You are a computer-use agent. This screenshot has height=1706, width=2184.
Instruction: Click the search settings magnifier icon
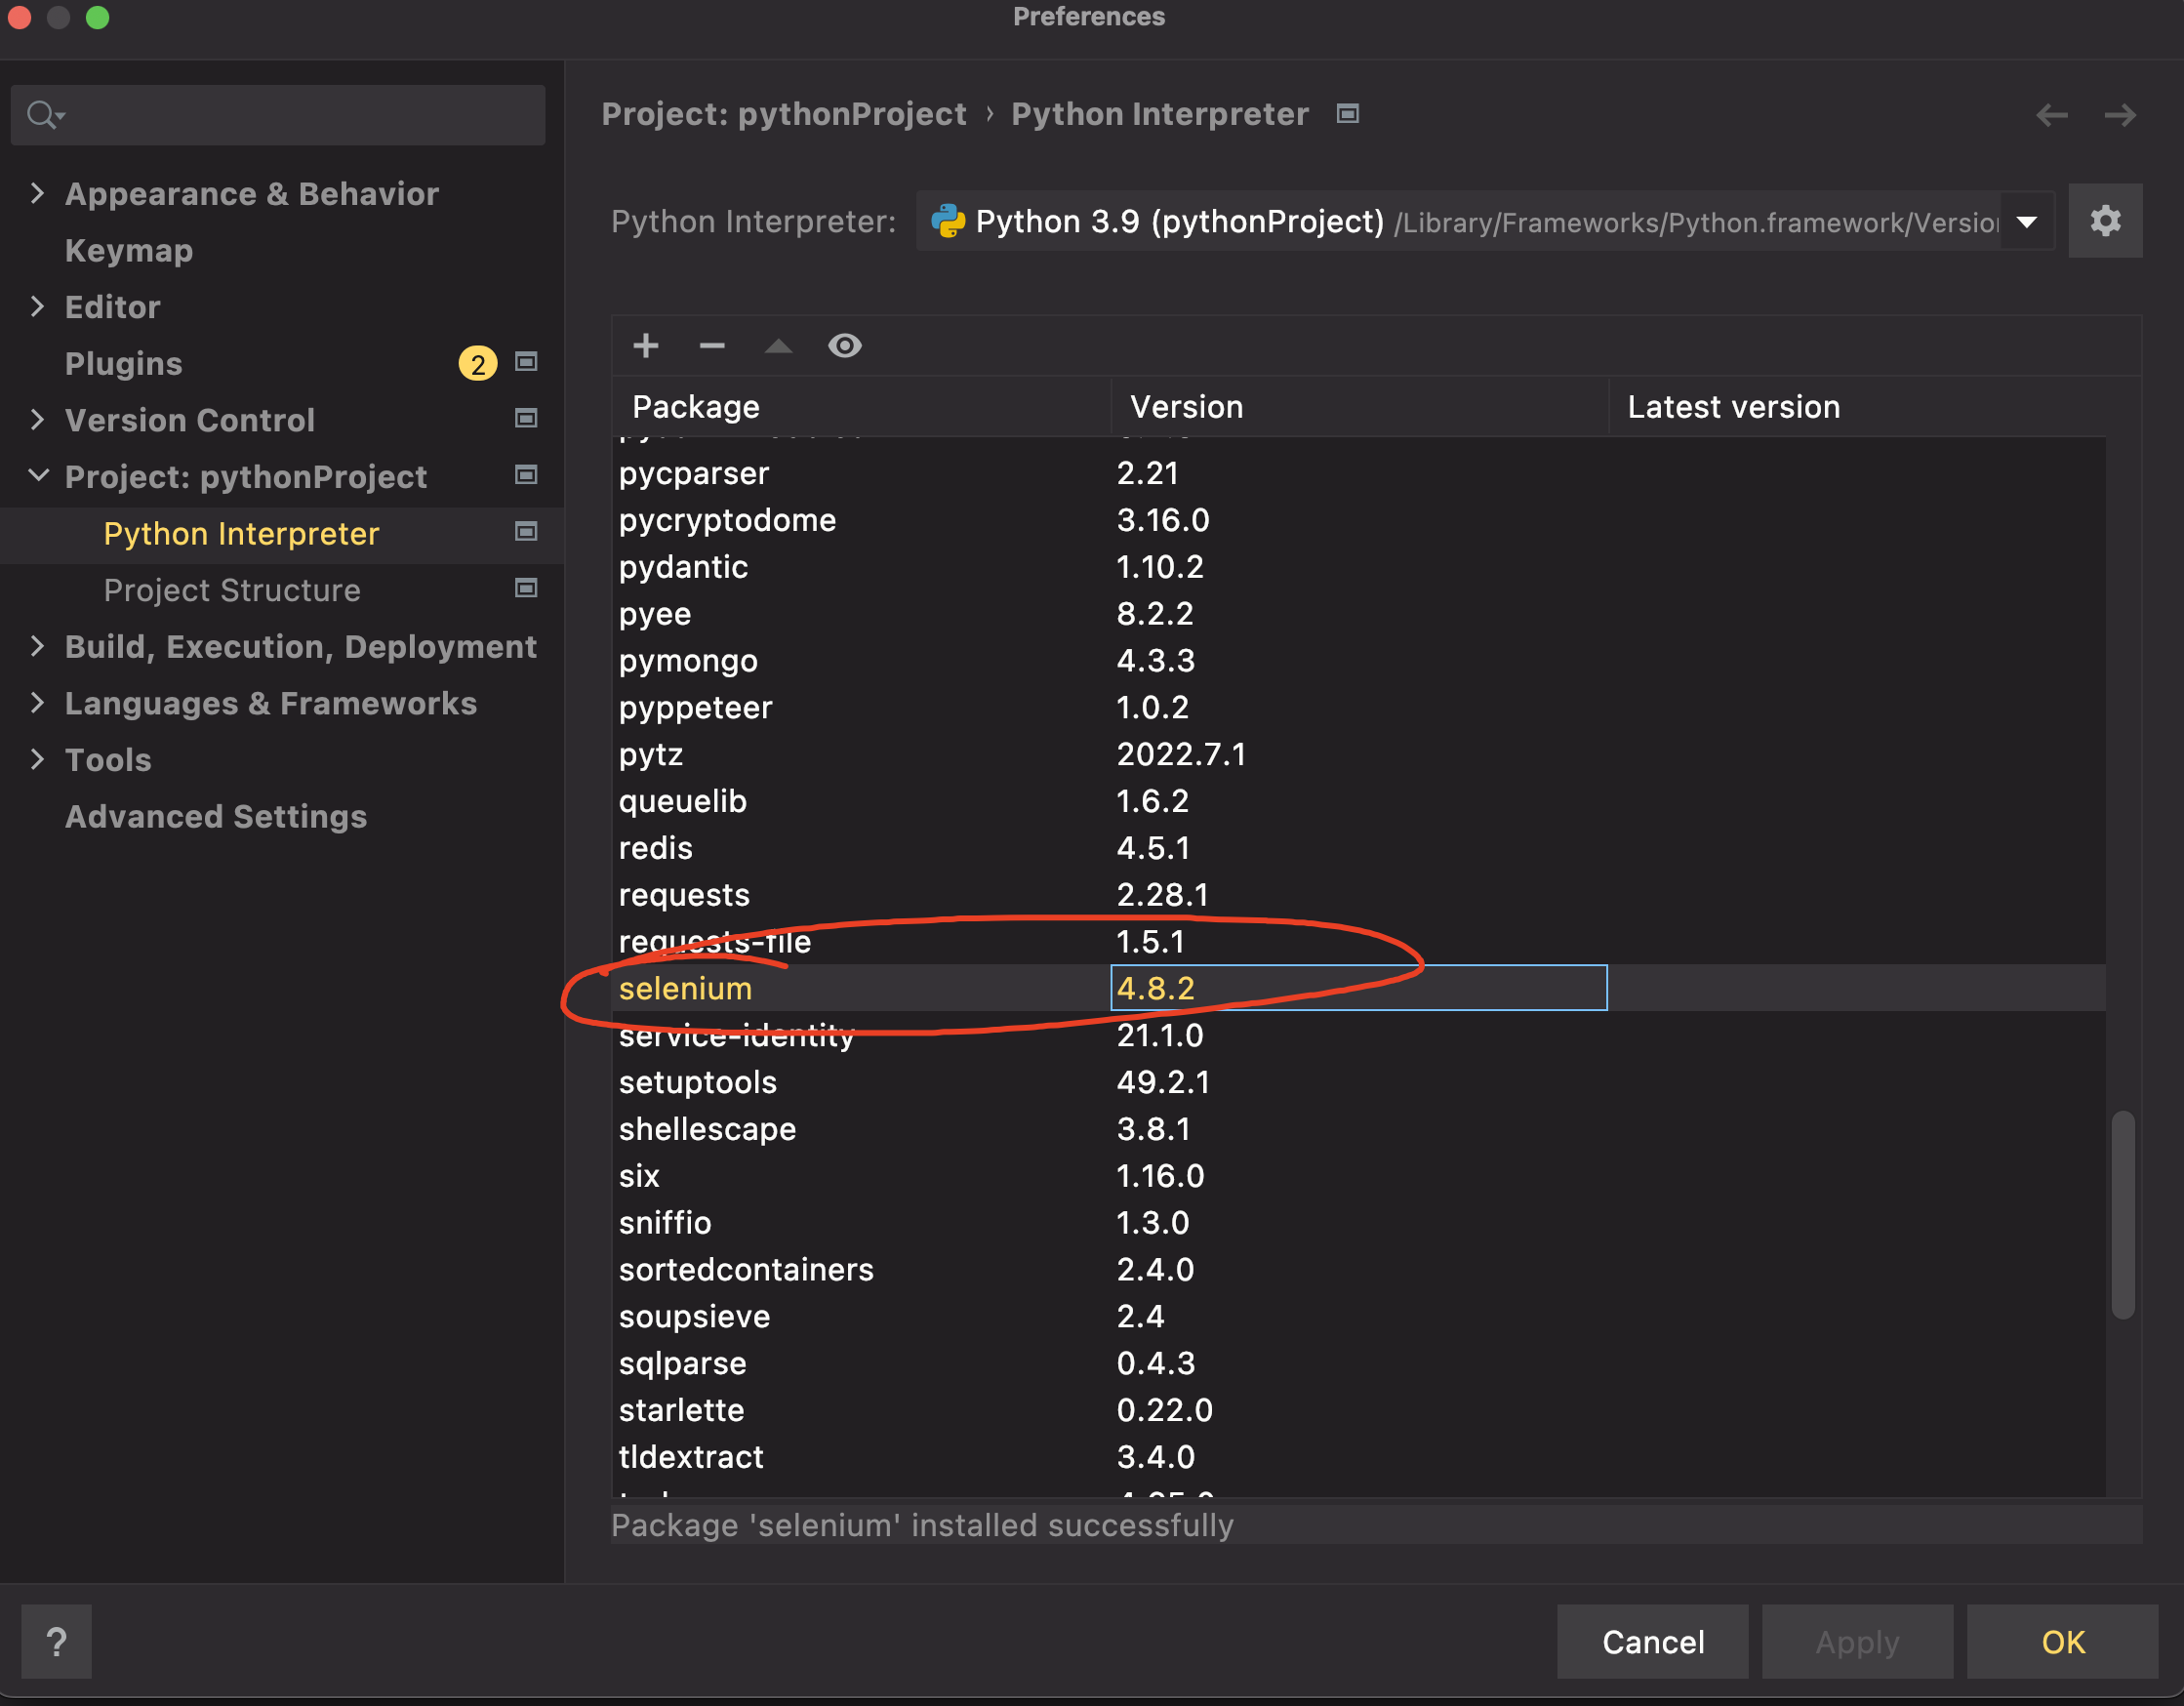click(x=42, y=115)
